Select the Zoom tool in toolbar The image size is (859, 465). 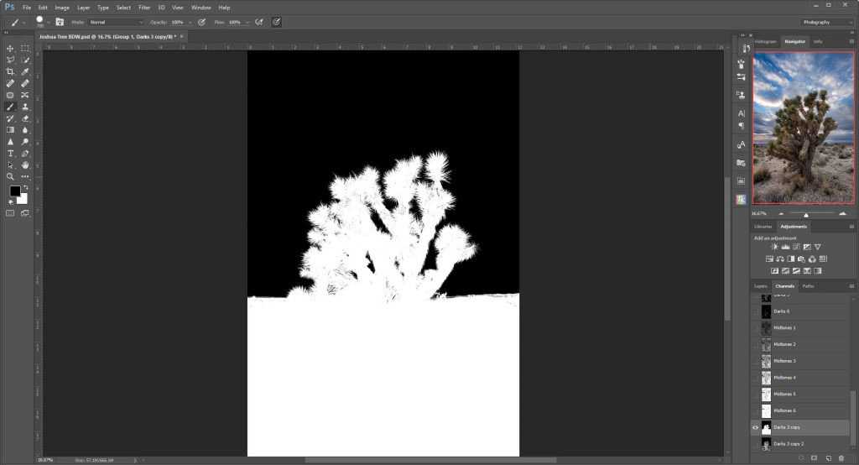pyautogui.click(x=10, y=176)
